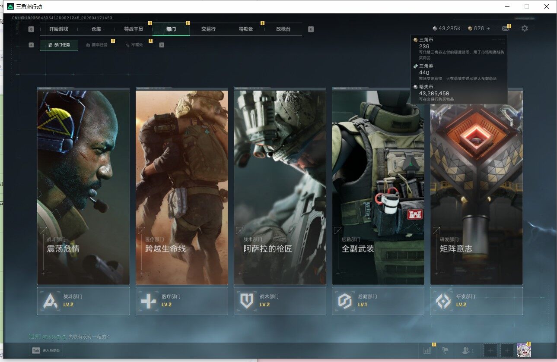Close the 三角洲行动 window

[x=546, y=6]
